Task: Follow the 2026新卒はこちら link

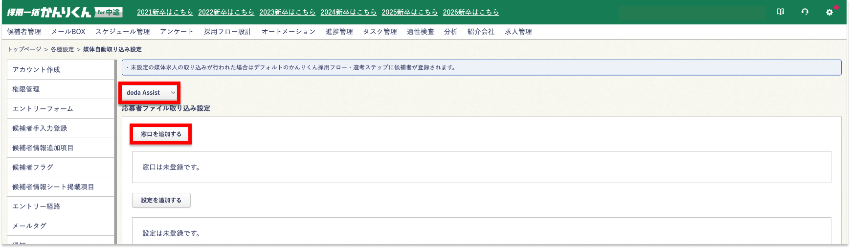Action: (x=470, y=12)
